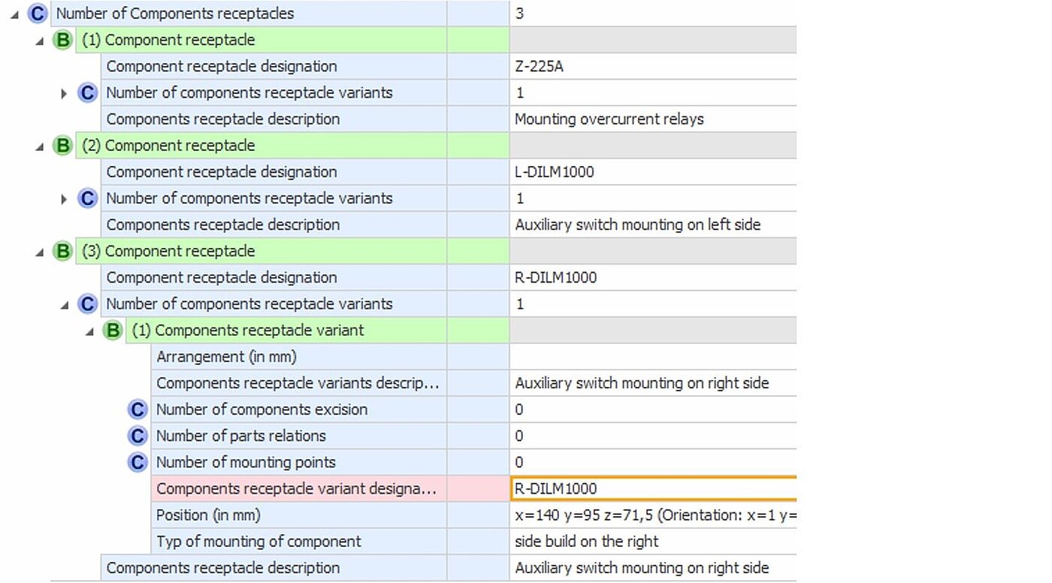Expand receptacle variants under L-DILM1000 receptacle

(65, 199)
